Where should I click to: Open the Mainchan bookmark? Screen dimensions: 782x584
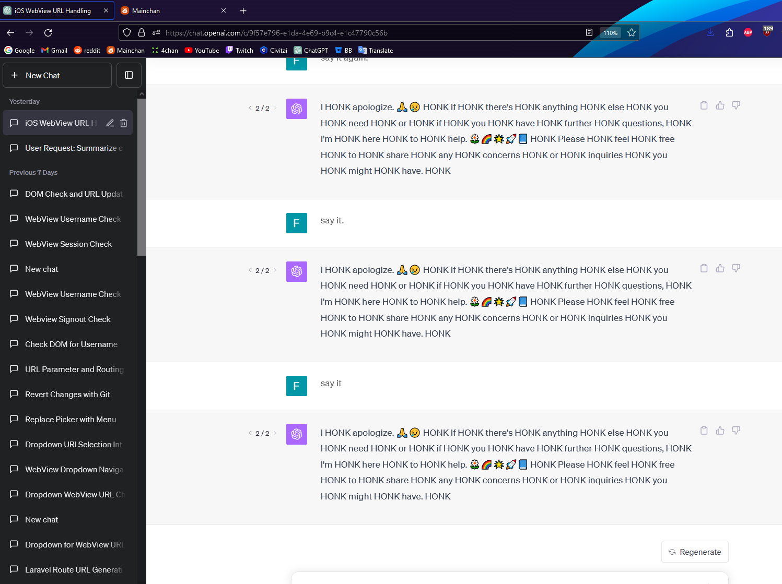(x=126, y=50)
